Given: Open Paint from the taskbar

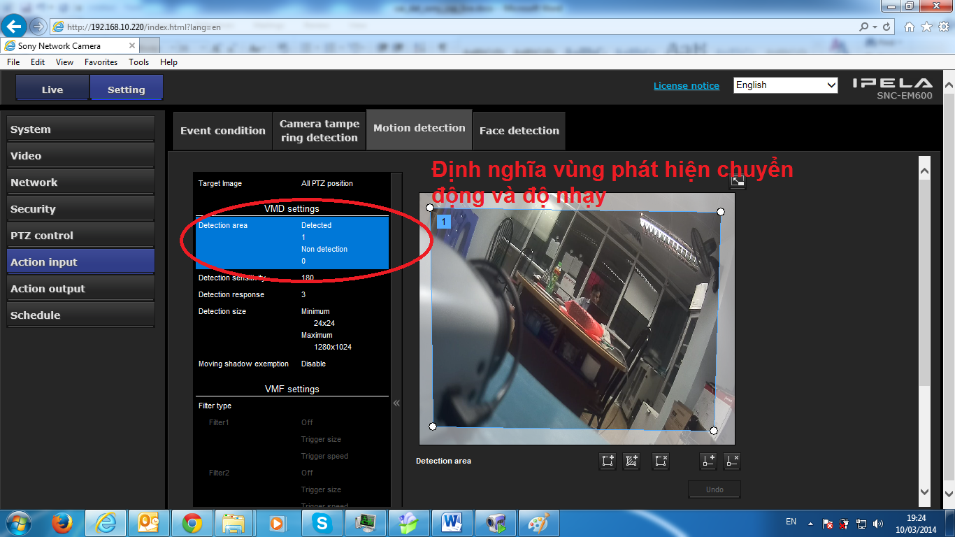Looking at the screenshot, I should pos(538,522).
